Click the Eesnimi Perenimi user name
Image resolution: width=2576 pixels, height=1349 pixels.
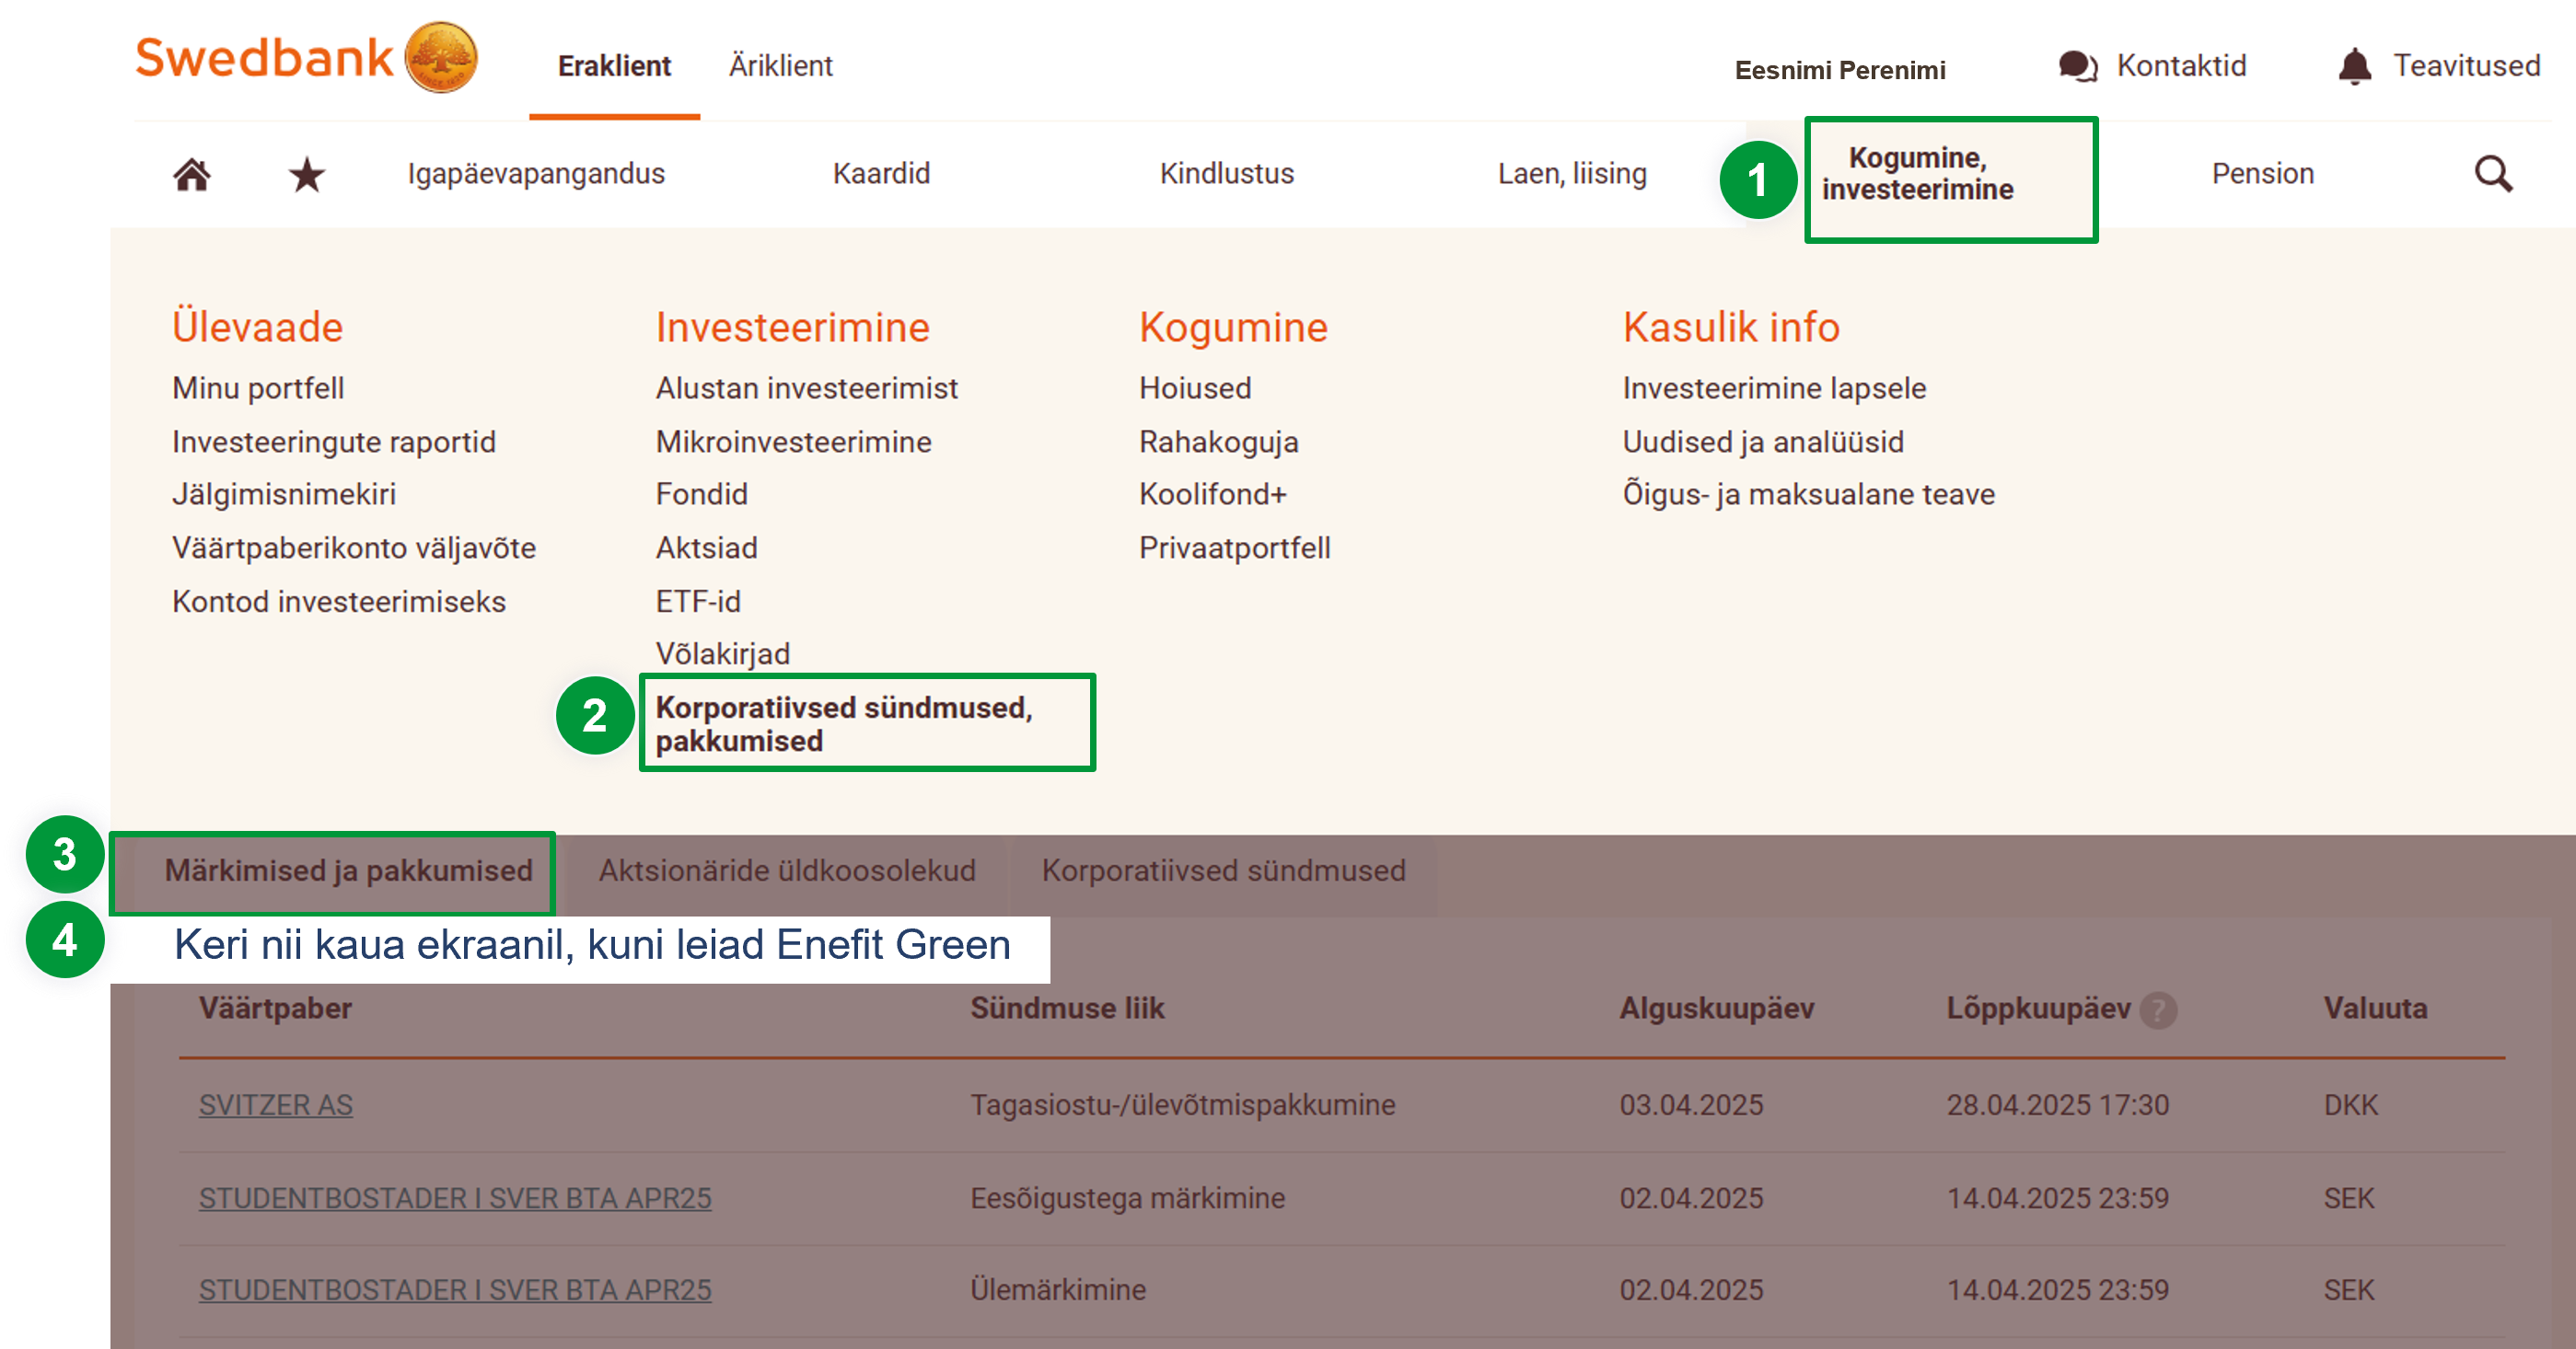1840,70
